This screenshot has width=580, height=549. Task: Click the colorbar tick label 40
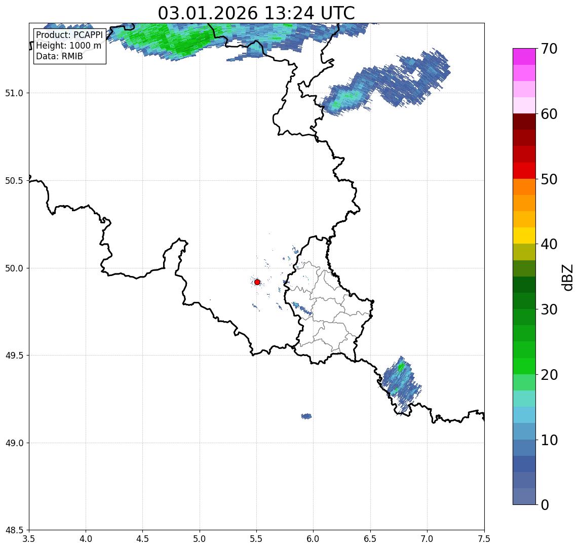click(549, 244)
